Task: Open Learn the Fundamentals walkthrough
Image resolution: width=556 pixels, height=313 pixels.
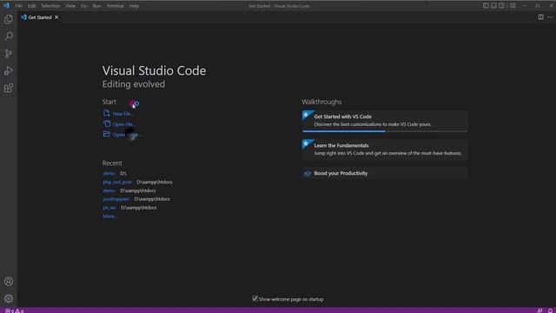Action: [x=385, y=150]
